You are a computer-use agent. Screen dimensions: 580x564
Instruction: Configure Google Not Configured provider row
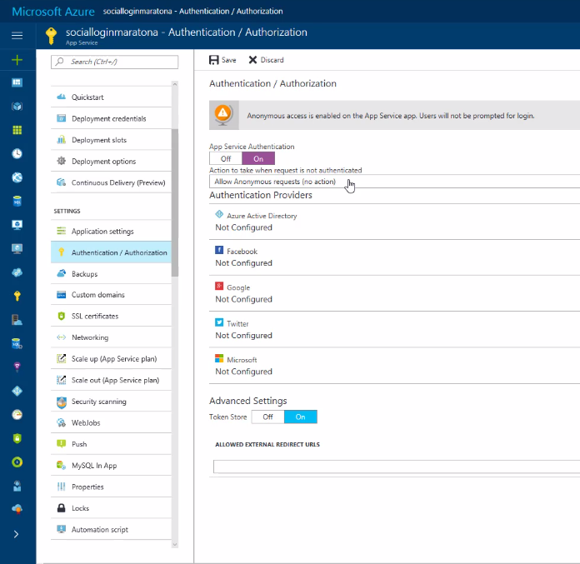(x=394, y=293)
